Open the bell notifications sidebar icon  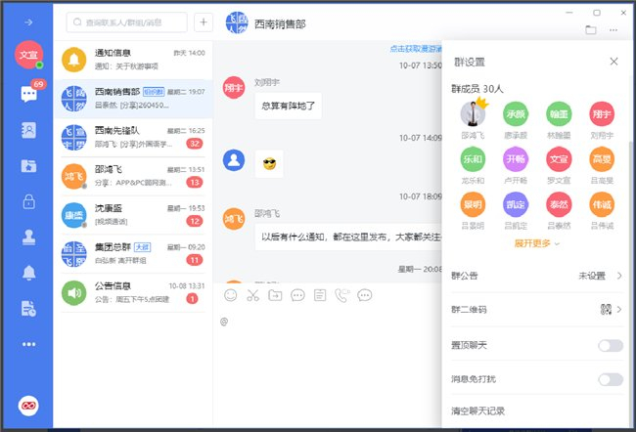(28, 273)
